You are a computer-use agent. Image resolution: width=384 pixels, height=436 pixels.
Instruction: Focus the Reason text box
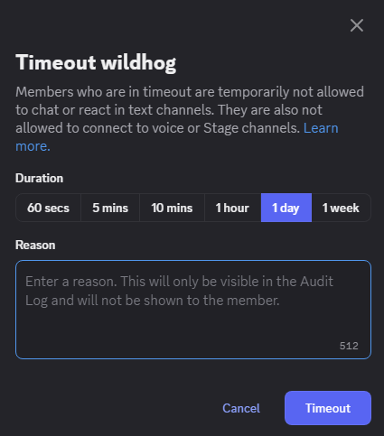[193, 310]
